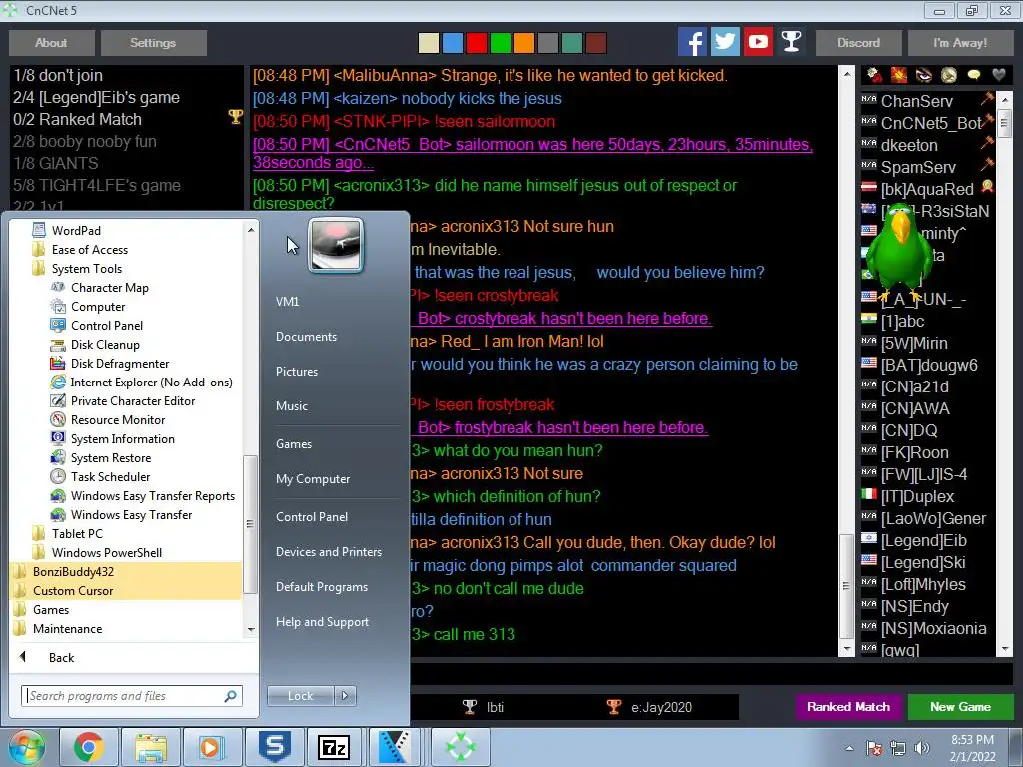Click the speech bubble icon above user list
Viewport: 1023px width, 767px height.
tap(973, 76)
